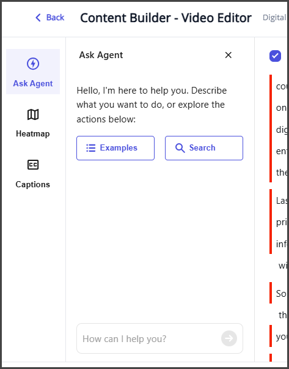Image resolution: width=289 pixels, height=369 pixels.
Task: Uncheck the blue checkbox above the transcript
Action: [275, 56]
